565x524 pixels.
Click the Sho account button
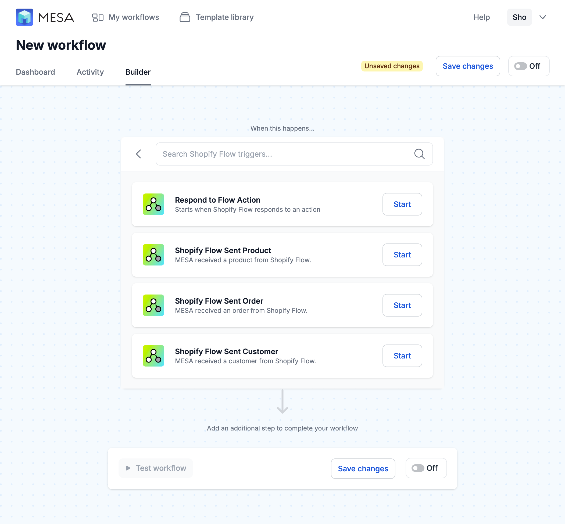pos(519,17)
